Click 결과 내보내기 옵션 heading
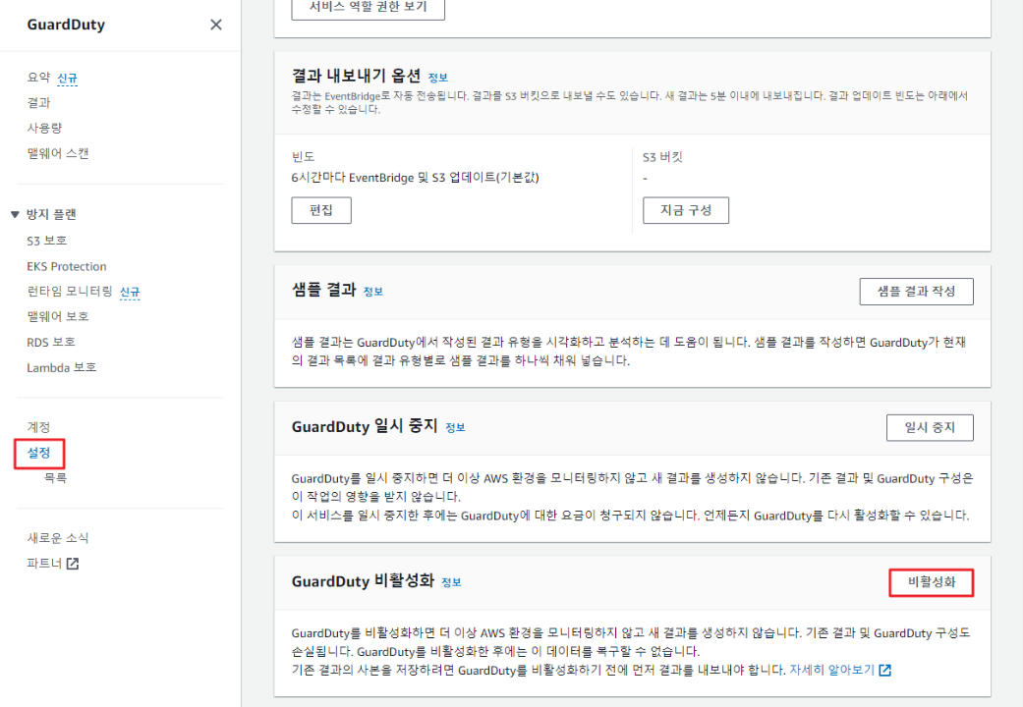Viewport: 1023px width, 707px height. point(356,76)
